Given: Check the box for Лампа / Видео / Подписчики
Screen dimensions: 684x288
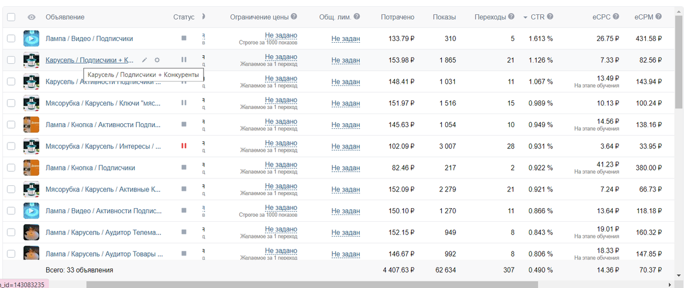Looking at the screenshot, I should tap(11, 38).
